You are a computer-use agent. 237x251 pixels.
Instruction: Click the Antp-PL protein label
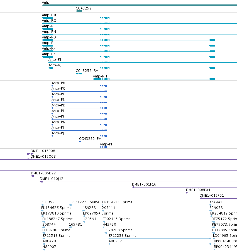click(58, 111)
